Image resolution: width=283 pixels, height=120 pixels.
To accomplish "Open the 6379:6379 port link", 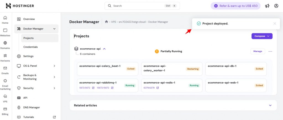I will coord(149,88).
